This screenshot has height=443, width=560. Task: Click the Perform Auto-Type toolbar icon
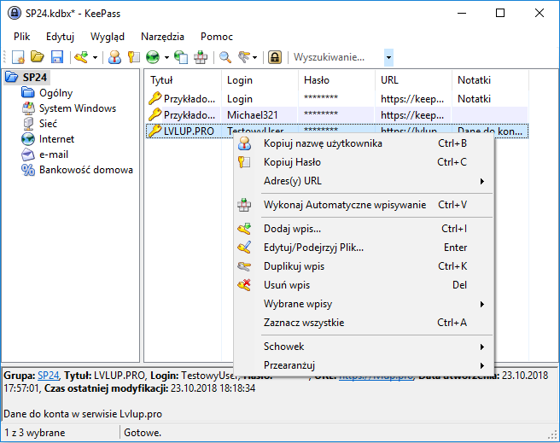point(201,57)
